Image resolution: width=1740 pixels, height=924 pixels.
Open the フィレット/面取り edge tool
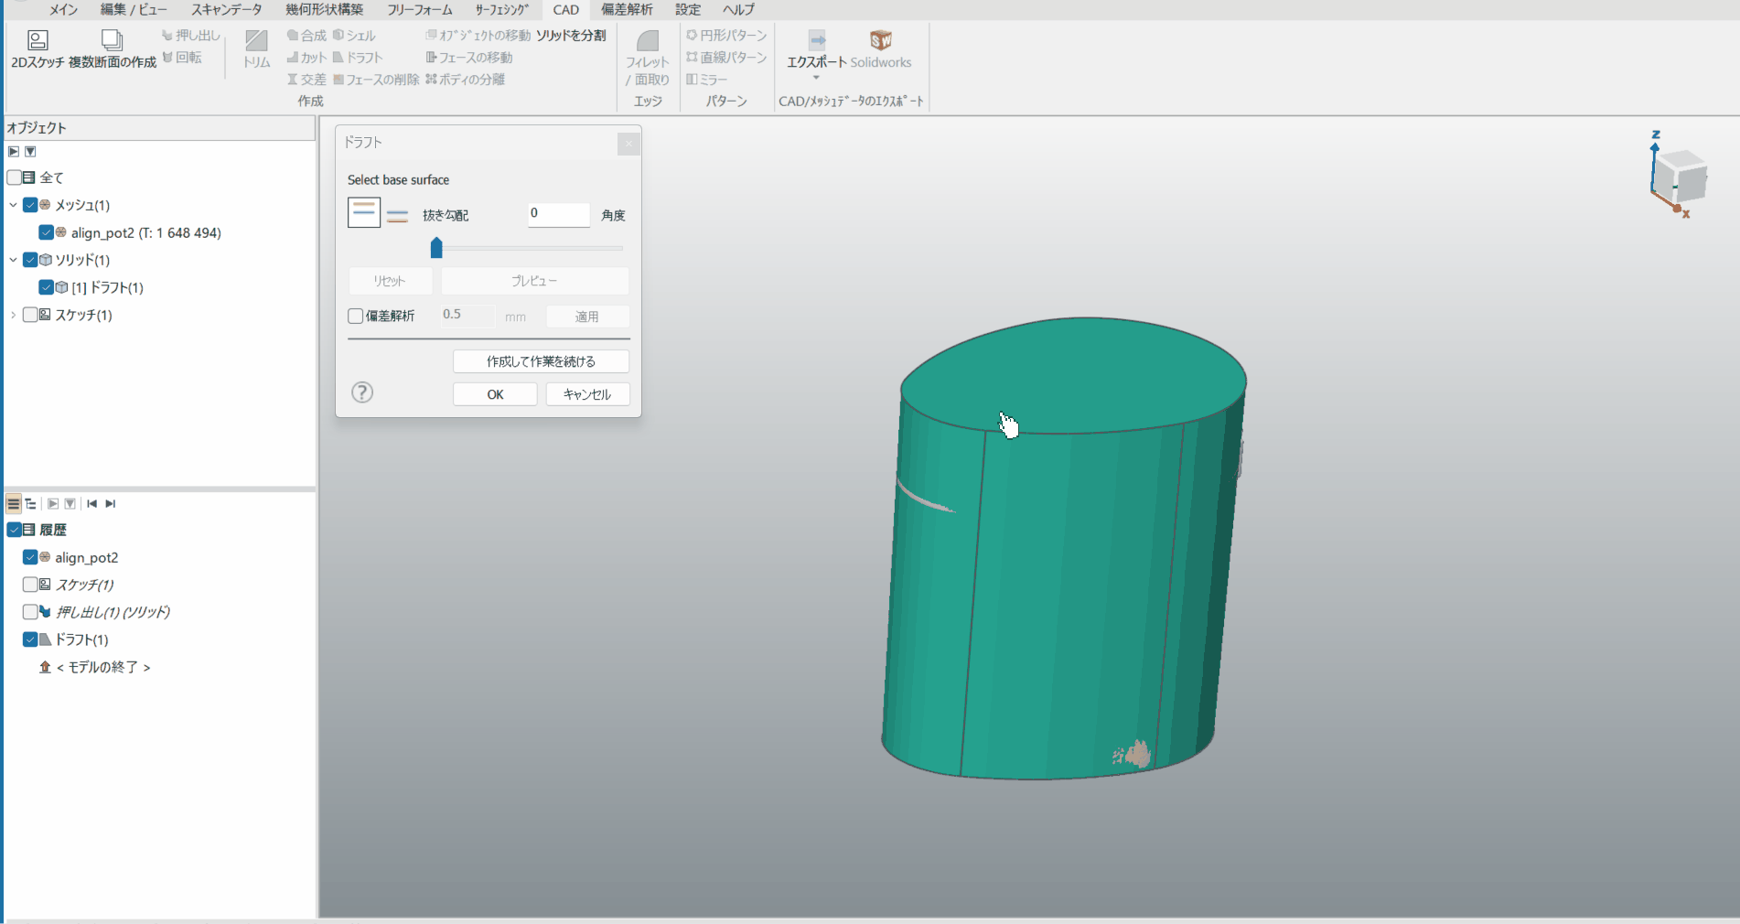[647, 42]
